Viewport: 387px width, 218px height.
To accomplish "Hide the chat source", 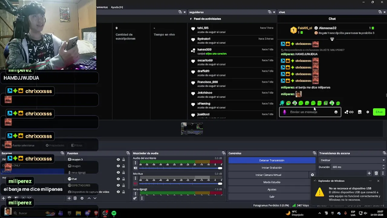I will tap(118, 179).
